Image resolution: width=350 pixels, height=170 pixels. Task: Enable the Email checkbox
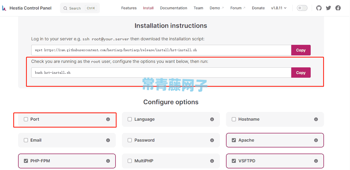[26, 140]
